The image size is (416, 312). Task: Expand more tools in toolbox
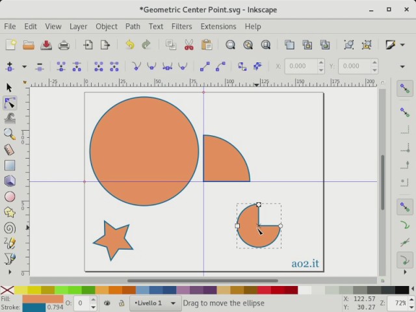[x=10, y=272]
